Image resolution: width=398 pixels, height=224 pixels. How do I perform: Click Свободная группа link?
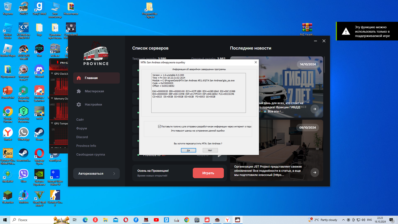pos(90,154)
